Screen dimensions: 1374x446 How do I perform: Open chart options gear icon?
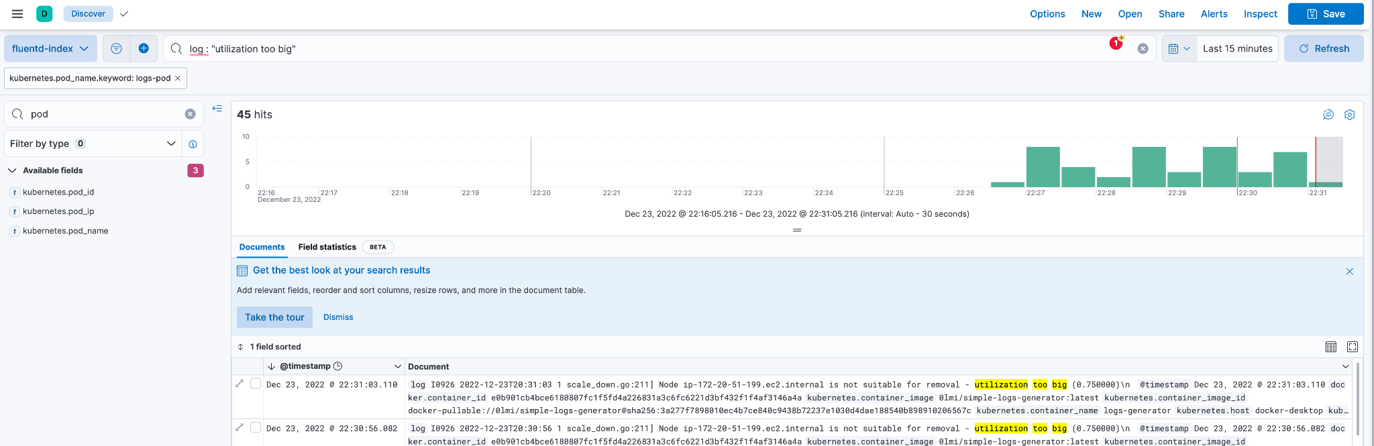[1349, 115]
